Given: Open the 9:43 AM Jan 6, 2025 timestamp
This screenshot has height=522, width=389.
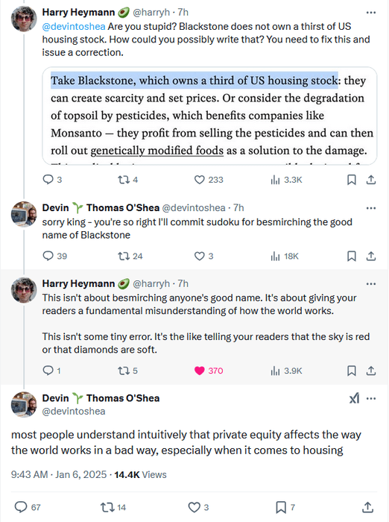Looking at the screenshot, I should point(59,474).
